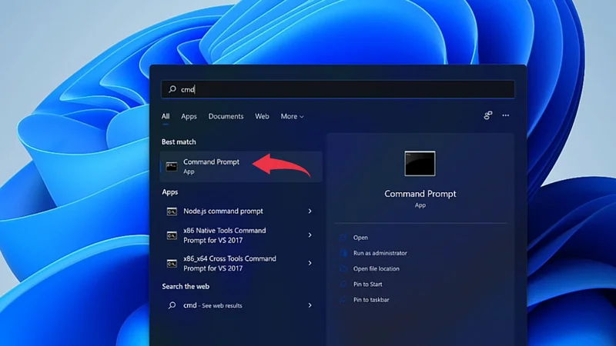616x346 pixels.
Task: Click cmd See web results entry
Action: (213, 305)
